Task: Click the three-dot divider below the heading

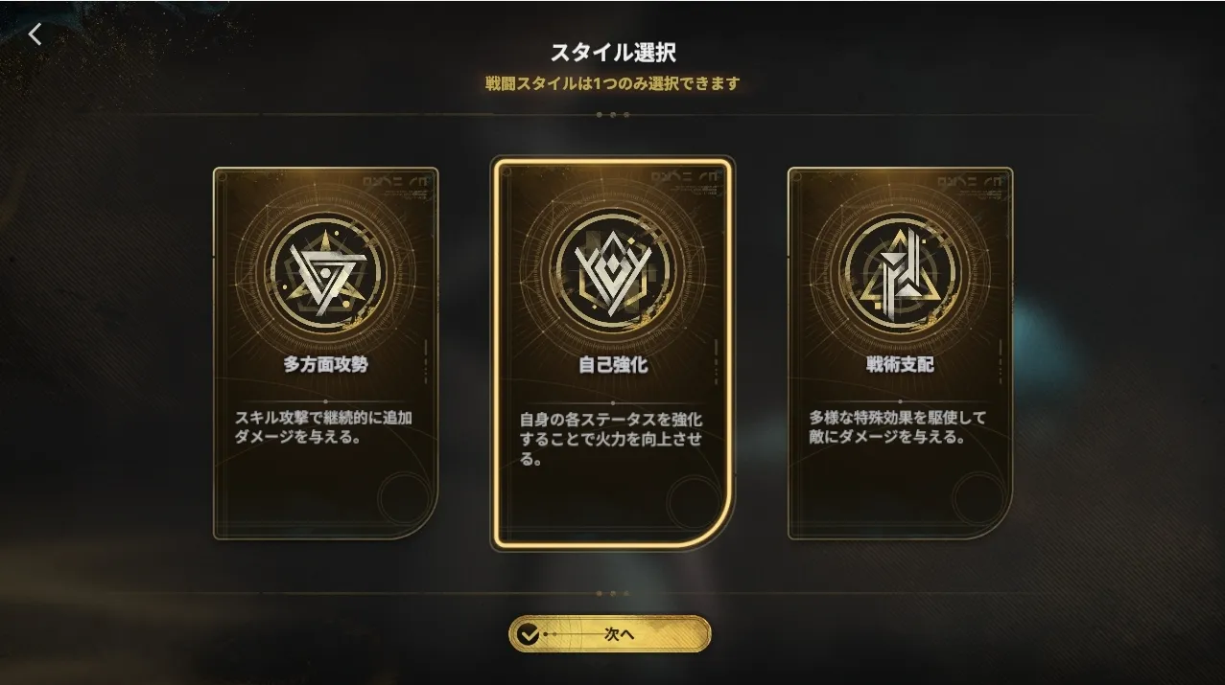Action: tap(612, 114)
